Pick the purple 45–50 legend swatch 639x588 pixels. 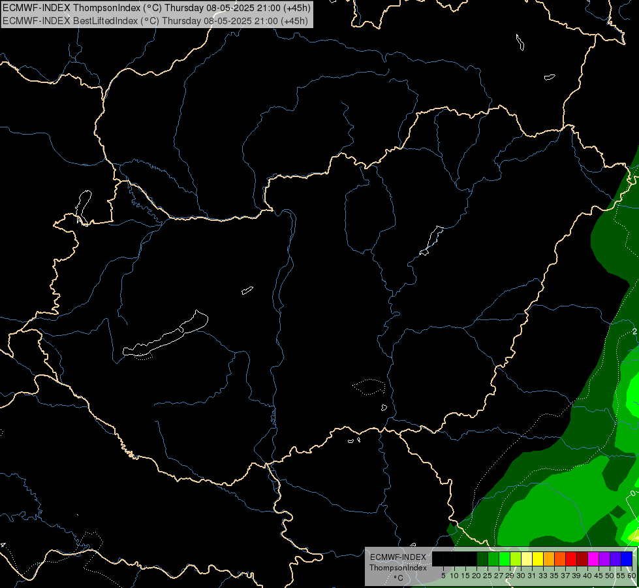click(x=604, y=559)
